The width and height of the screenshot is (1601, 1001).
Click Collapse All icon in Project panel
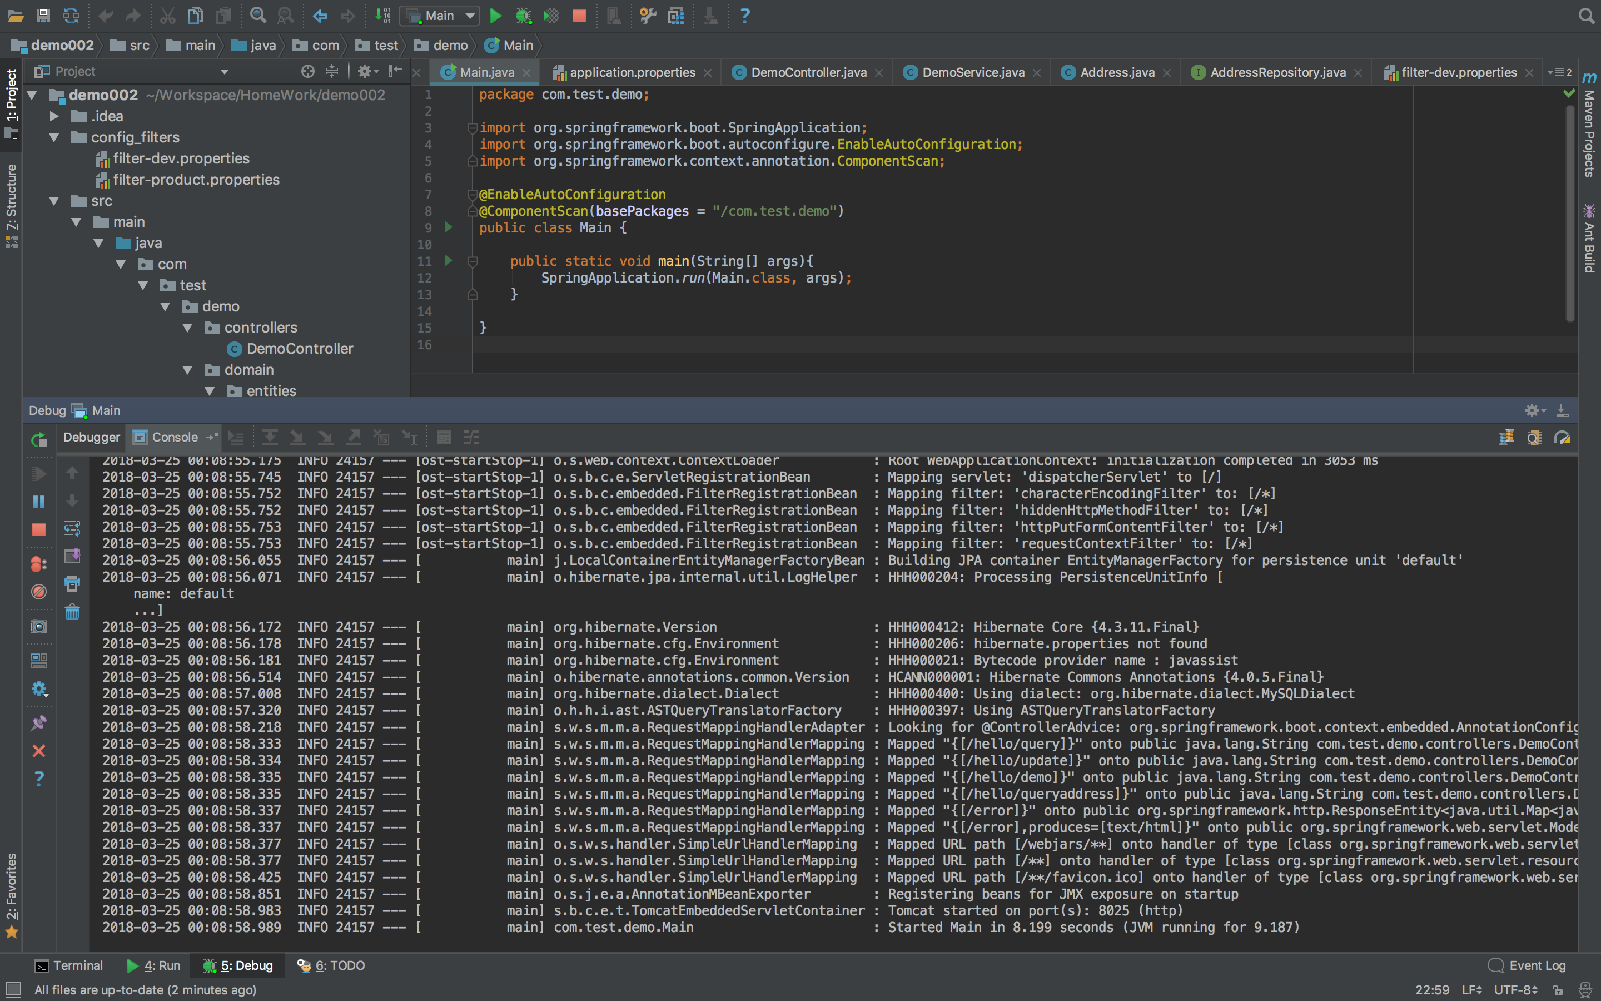pos(331,72)
